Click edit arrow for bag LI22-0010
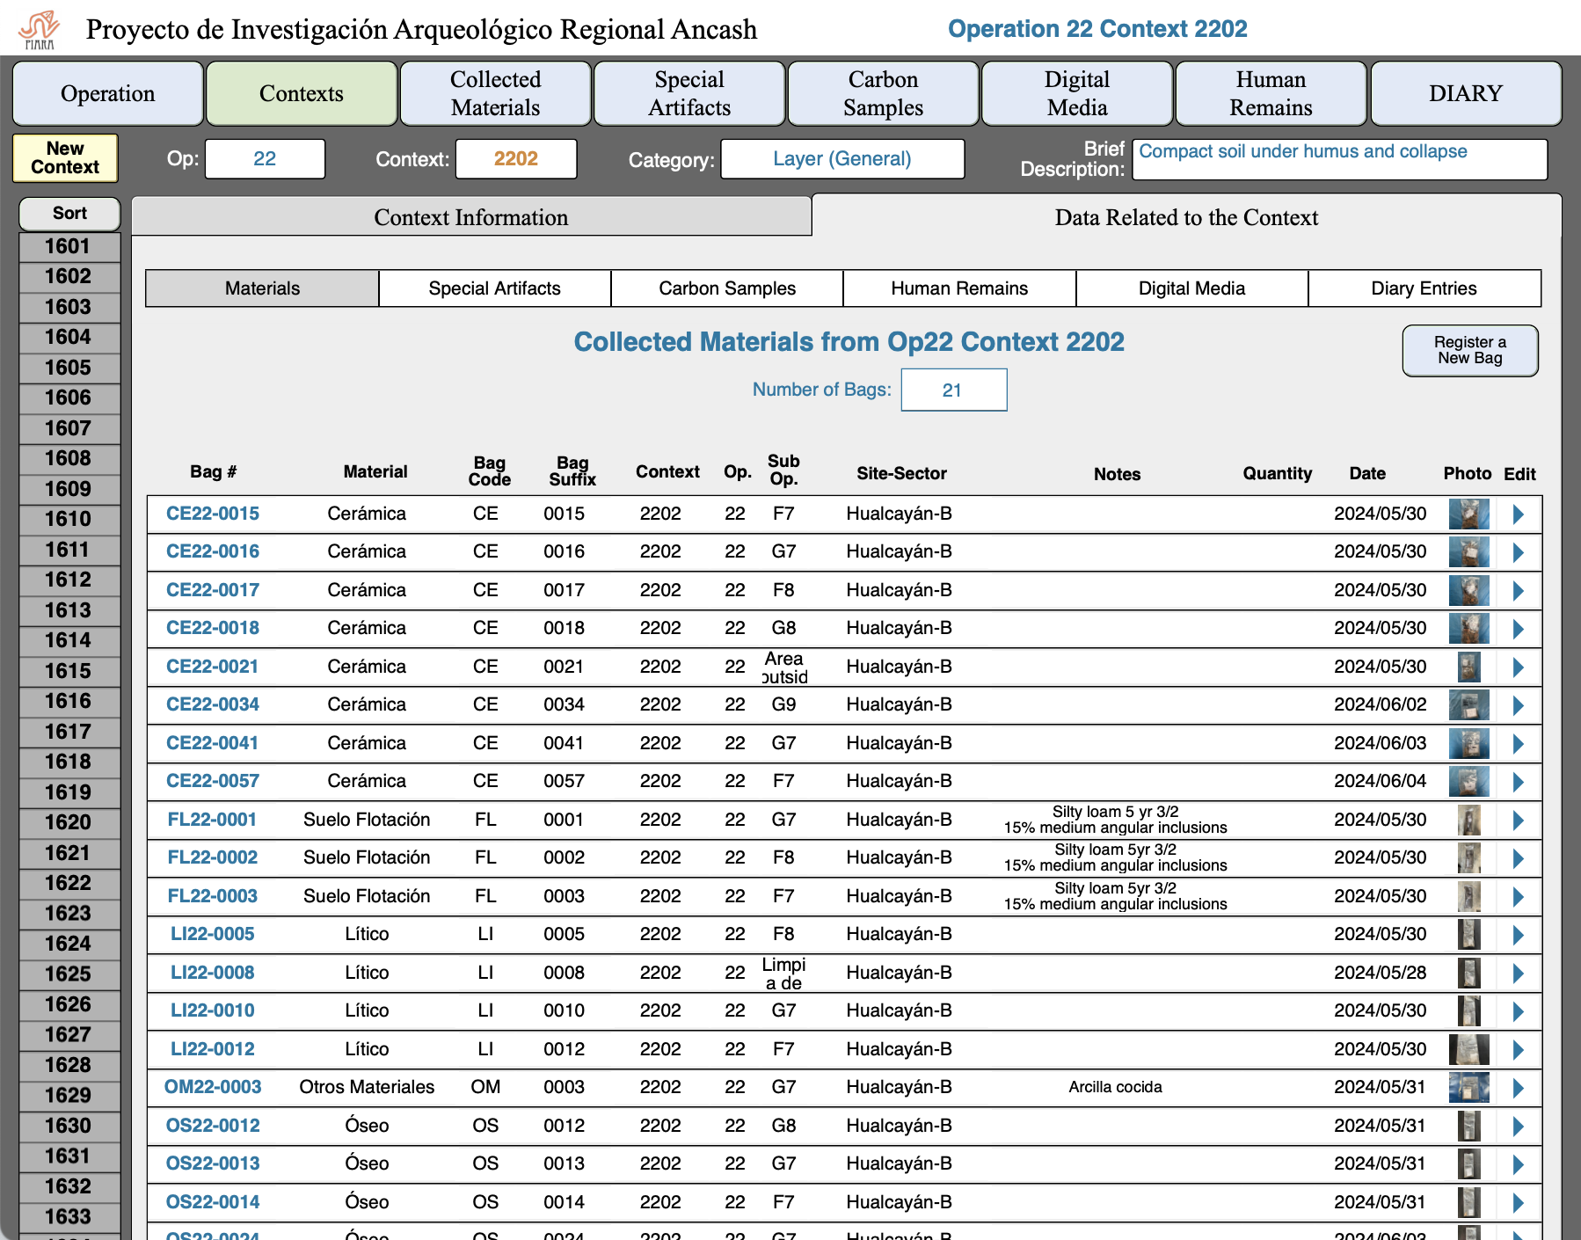Image resolution: width=1581 pixels, height=1240 pixels. tap(1518, 1011)
